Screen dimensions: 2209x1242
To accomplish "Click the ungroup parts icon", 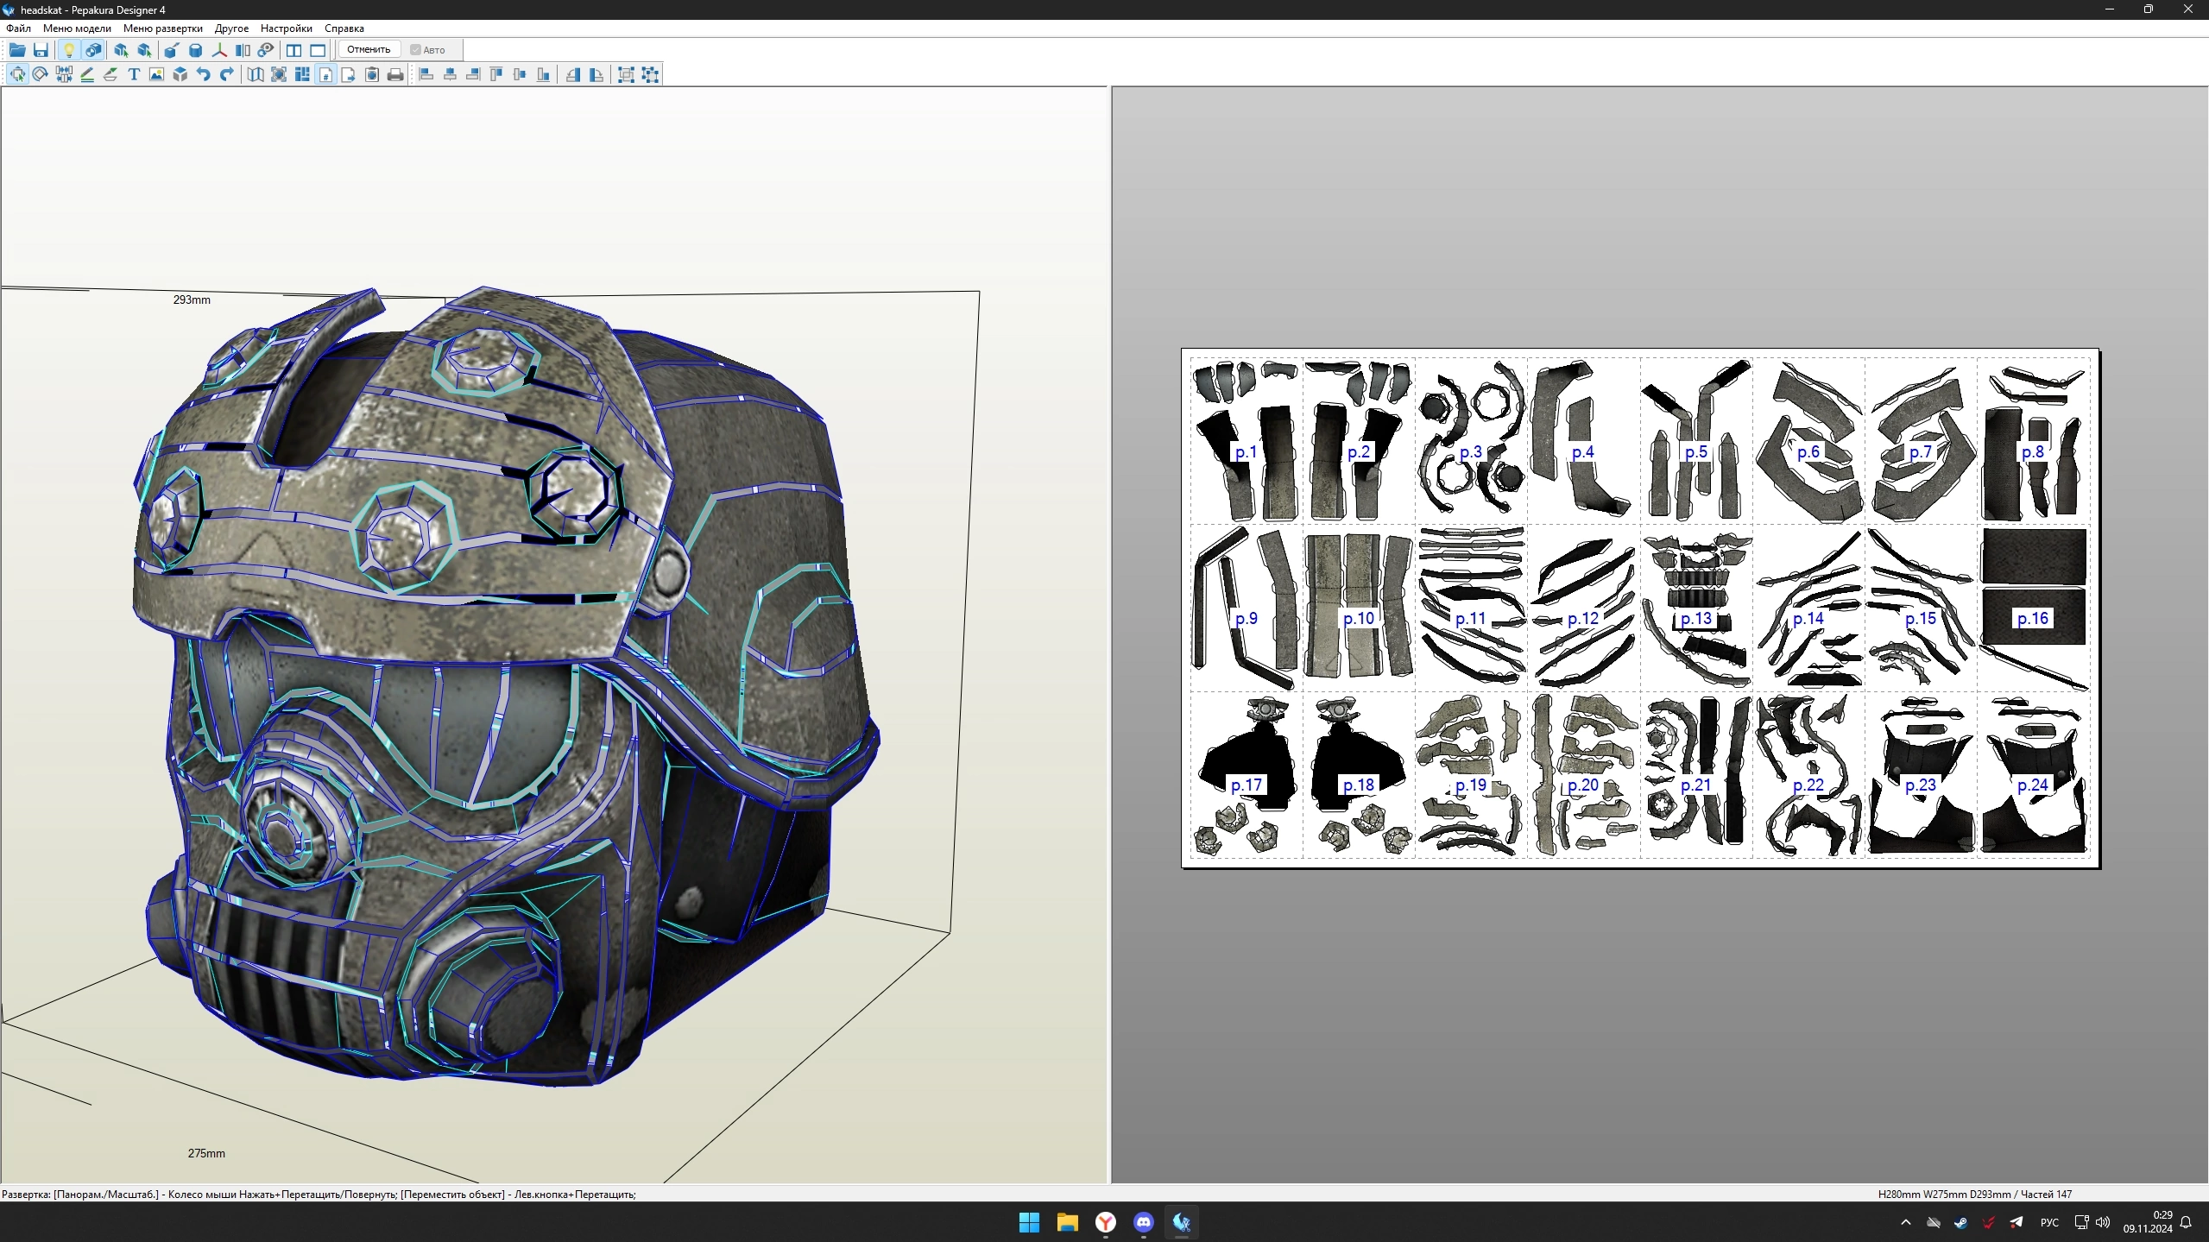I will pos(650,74).
